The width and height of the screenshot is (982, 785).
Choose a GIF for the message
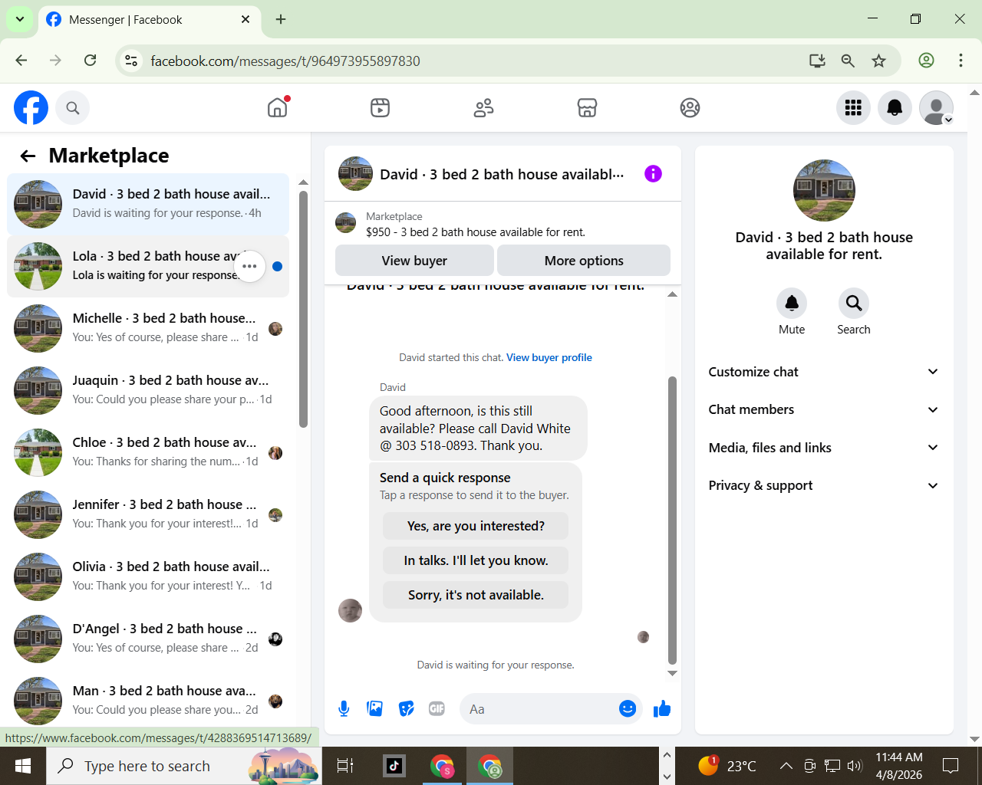tap(437, 709)
